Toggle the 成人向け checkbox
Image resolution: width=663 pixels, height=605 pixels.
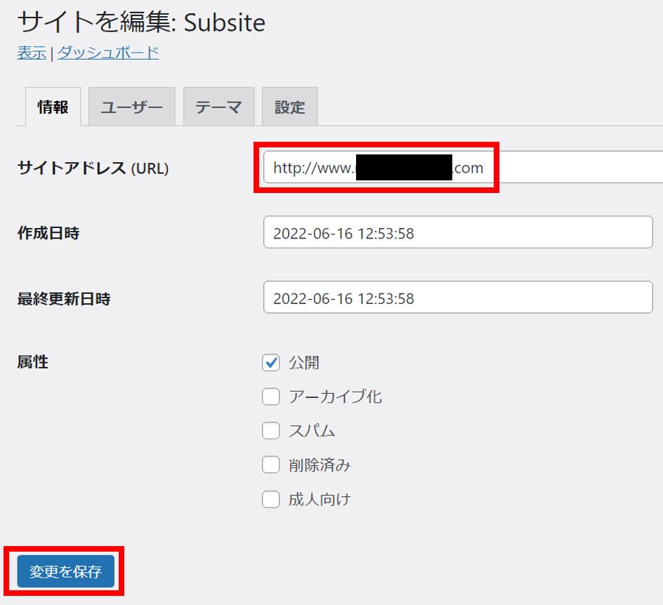[x=271, y=500]
